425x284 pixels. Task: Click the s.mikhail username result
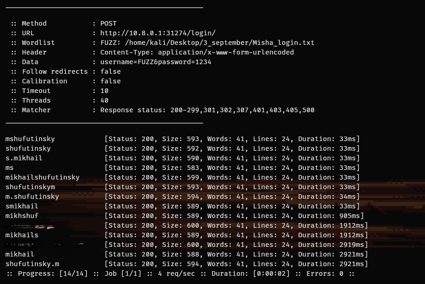tap(24, 158)
